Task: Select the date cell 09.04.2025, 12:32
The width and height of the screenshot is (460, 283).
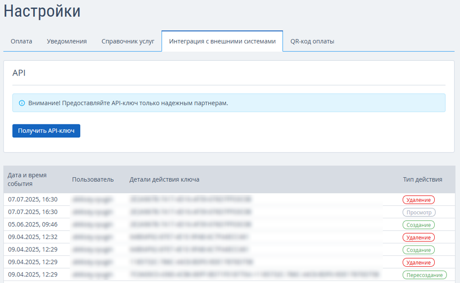Action: (x=33, y=237)
